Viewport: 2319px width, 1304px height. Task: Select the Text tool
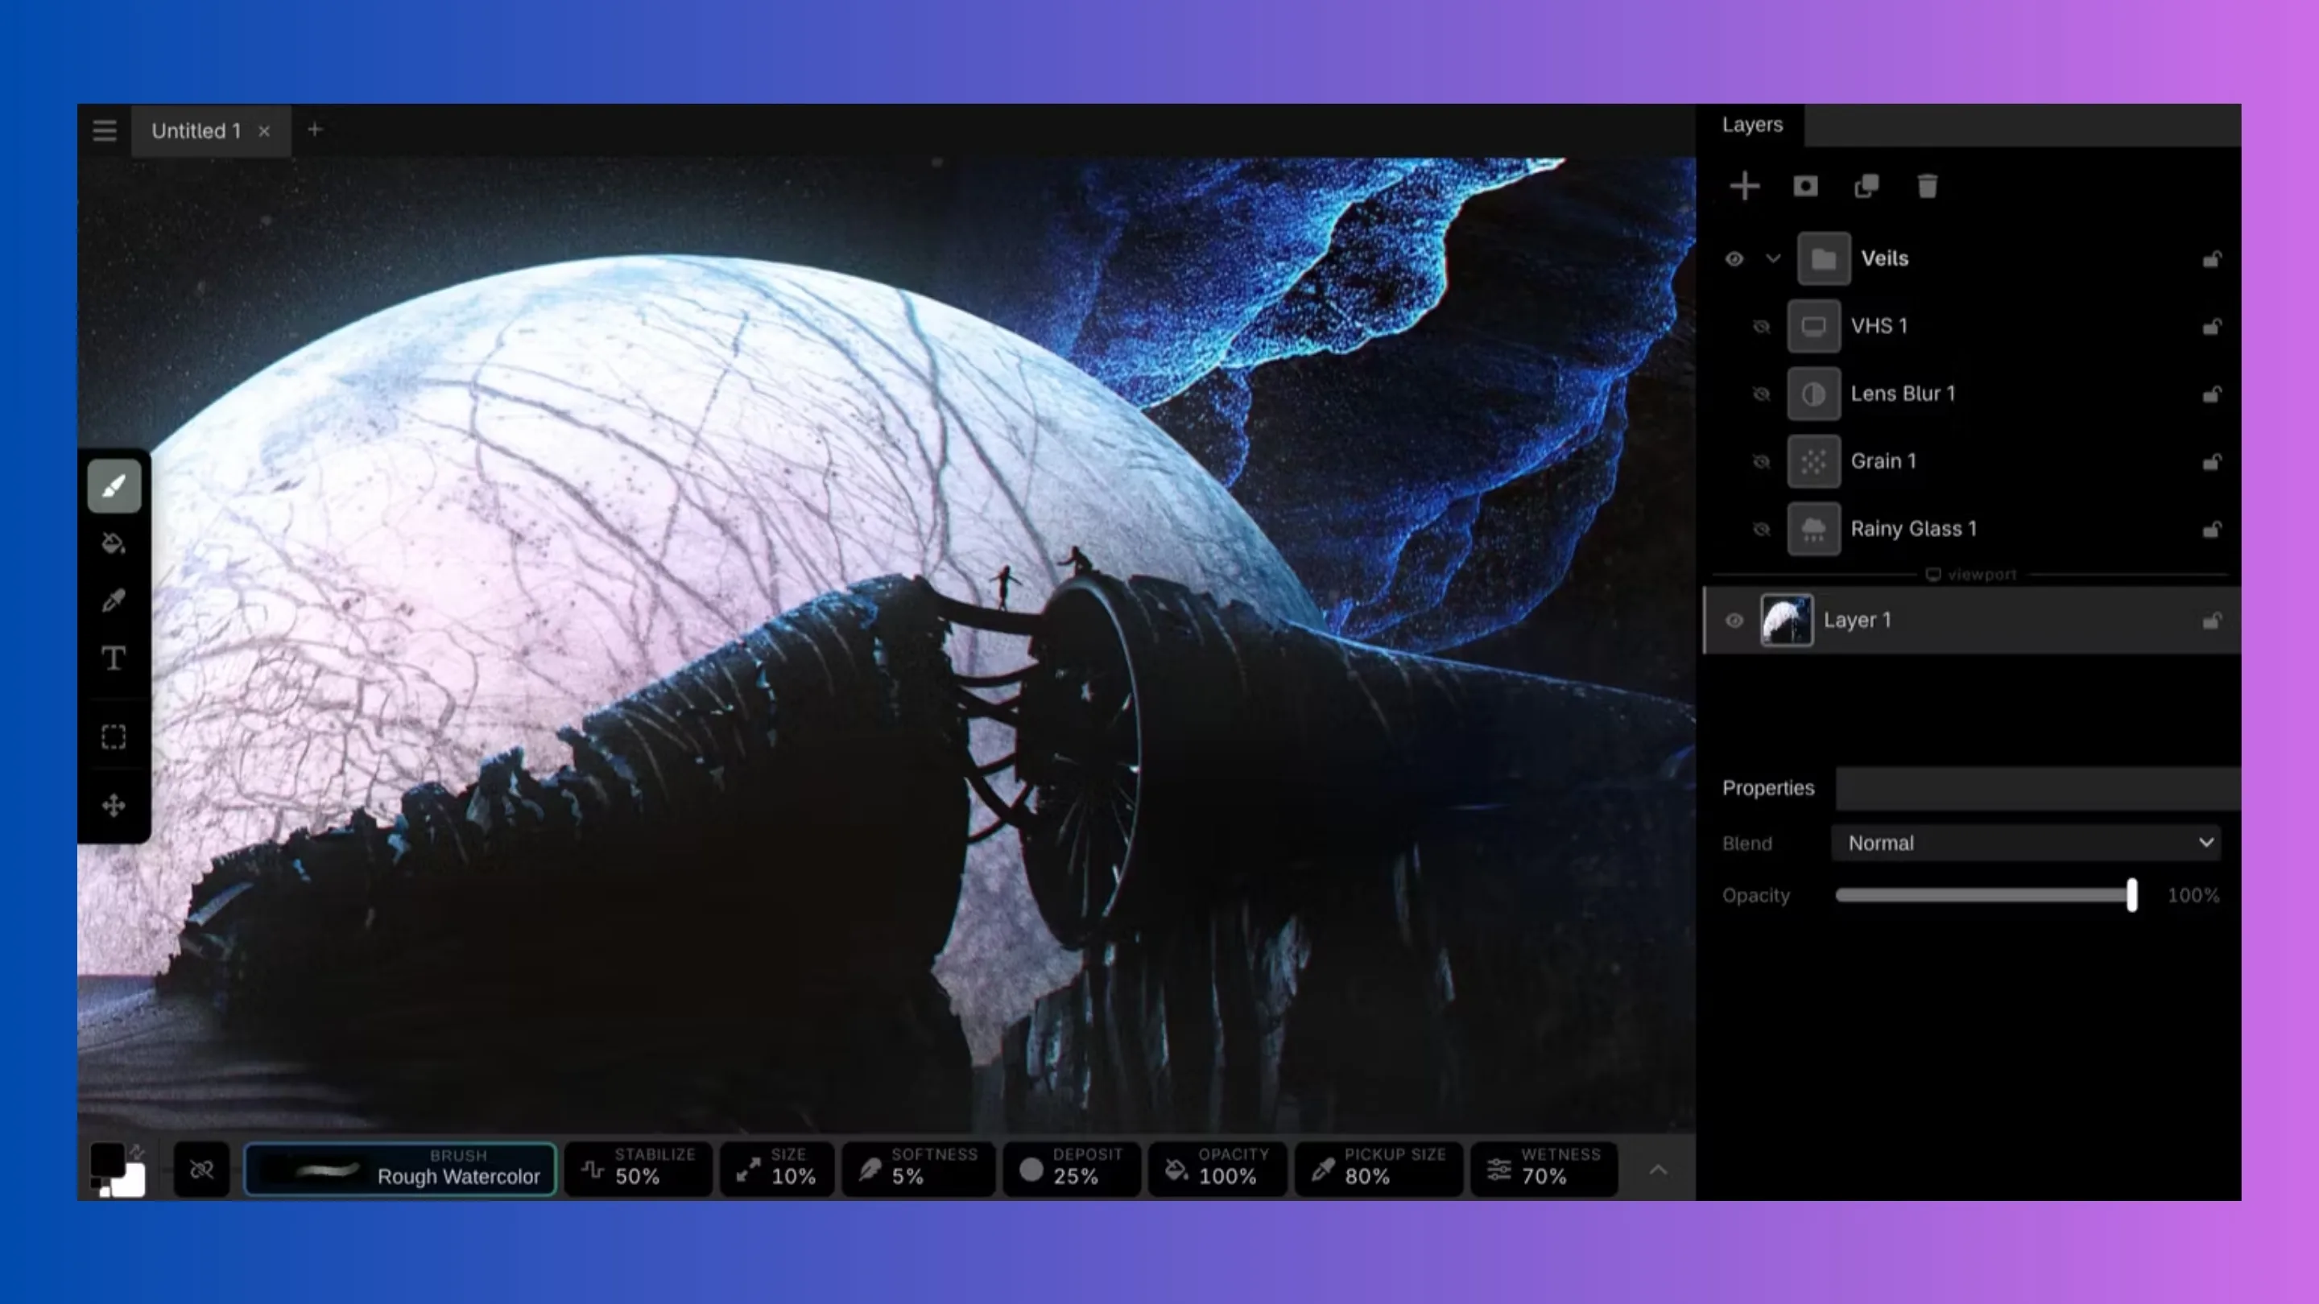114,658
